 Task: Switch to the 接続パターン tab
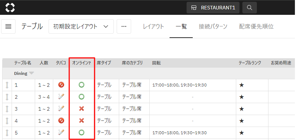coord(213,26)
